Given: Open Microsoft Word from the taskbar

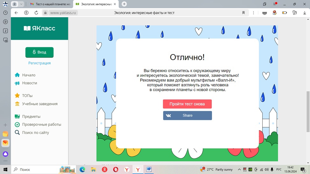Looking at the screenshot, I should tap(149, 170).
